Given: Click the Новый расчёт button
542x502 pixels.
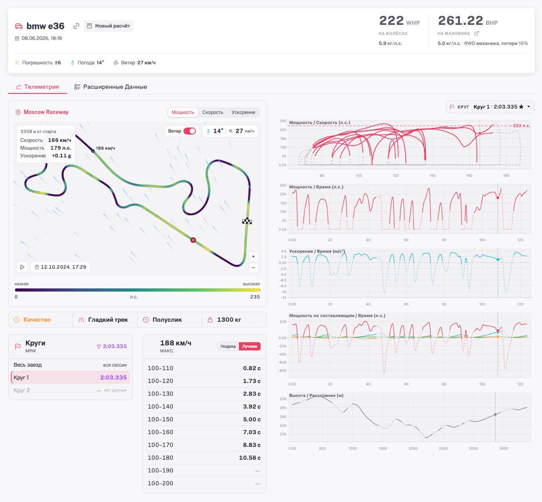Looking at the screenshot, I should (x=108, y=26).
